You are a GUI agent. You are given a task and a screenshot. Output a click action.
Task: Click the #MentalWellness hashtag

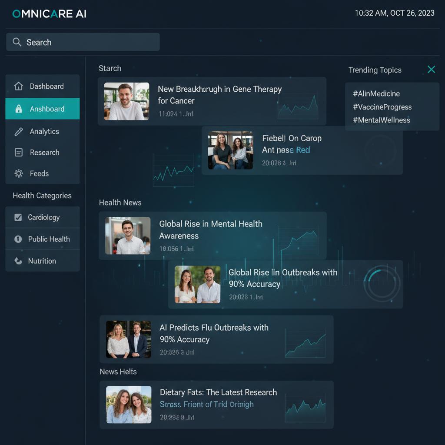381,120
